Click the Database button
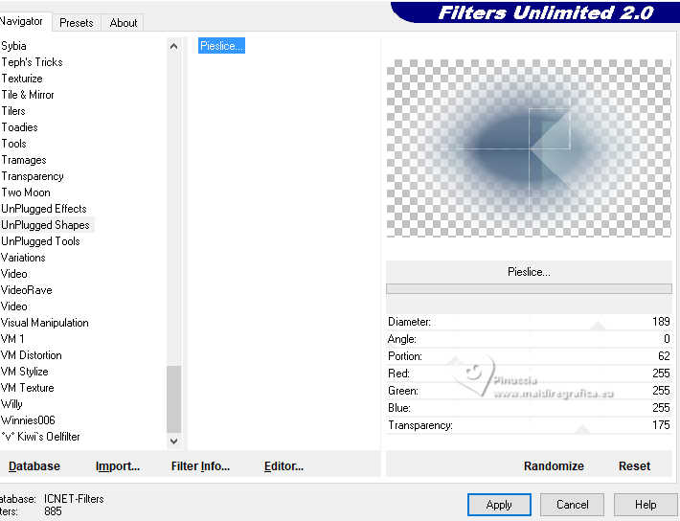This screenshot has height=521, width=680. click(x=34, y=465)
